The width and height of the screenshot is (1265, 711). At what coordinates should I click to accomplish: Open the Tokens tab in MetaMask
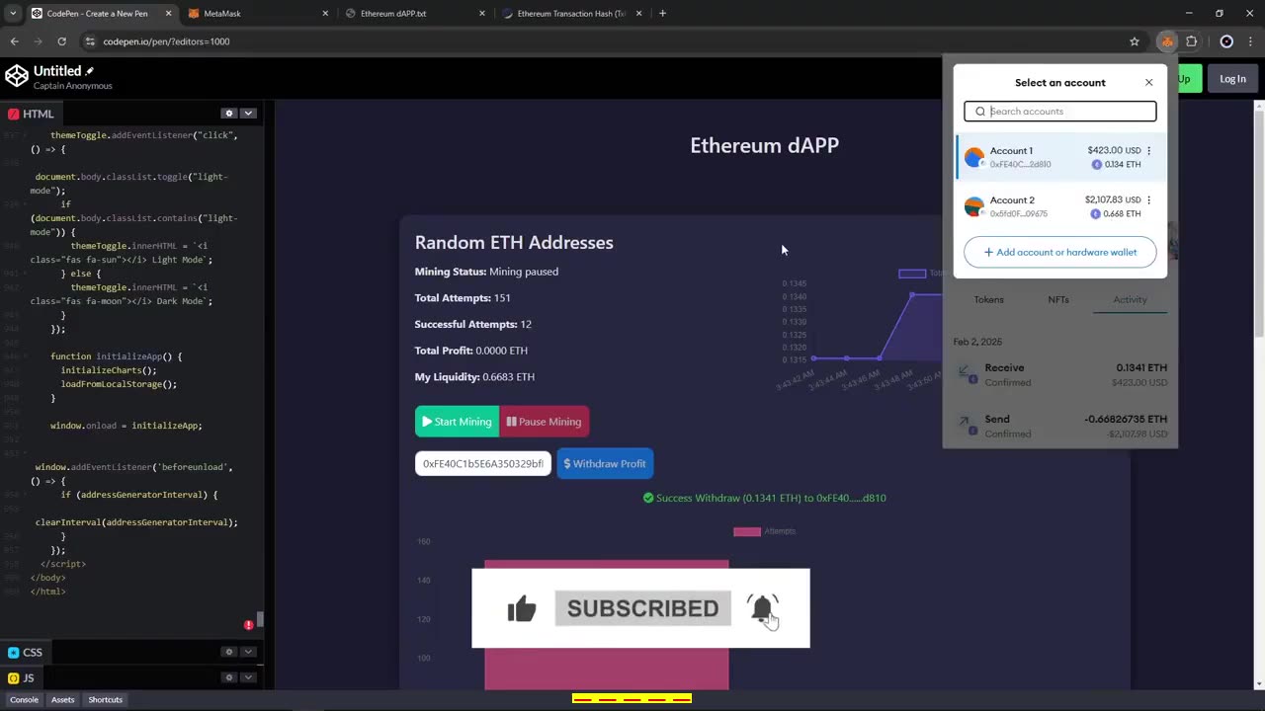pos(988,299)
